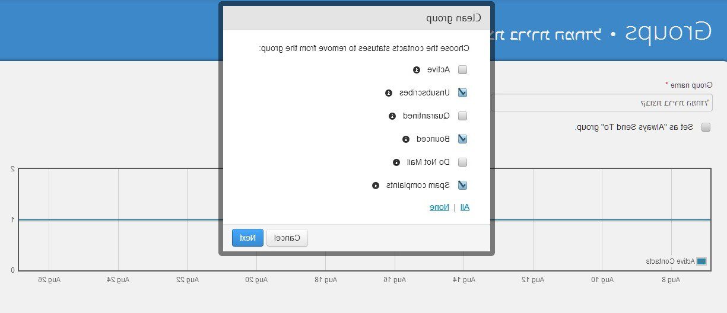
Task: Click the Active Contacts legend swatch
Action: pyautogui.click(x=701, y=261)
